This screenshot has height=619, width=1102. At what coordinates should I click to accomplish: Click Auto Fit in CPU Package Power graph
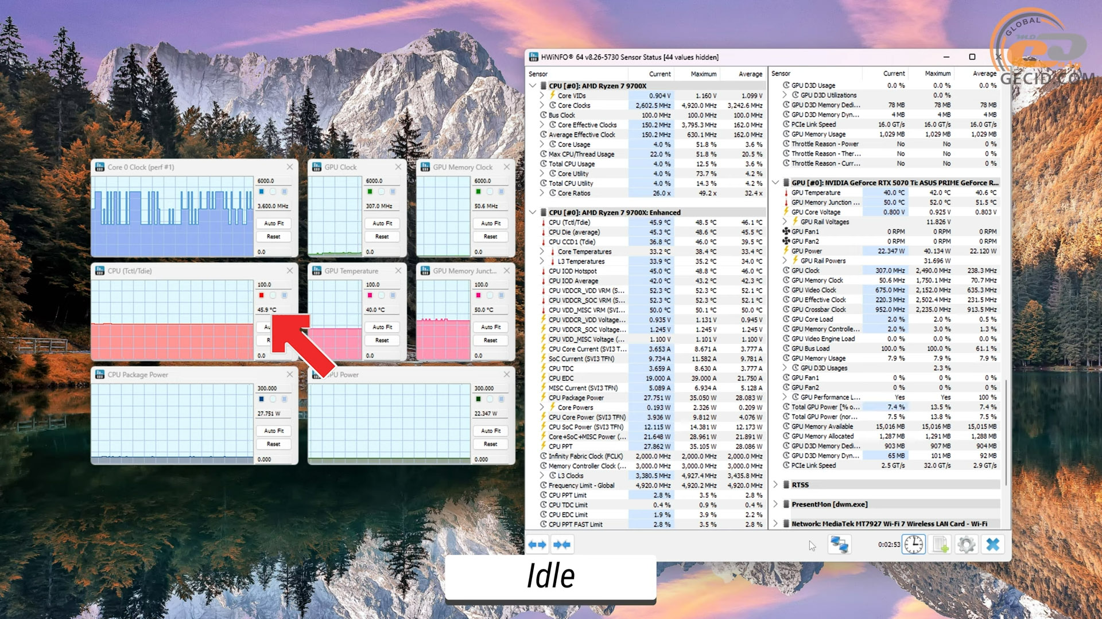point(274,431)
